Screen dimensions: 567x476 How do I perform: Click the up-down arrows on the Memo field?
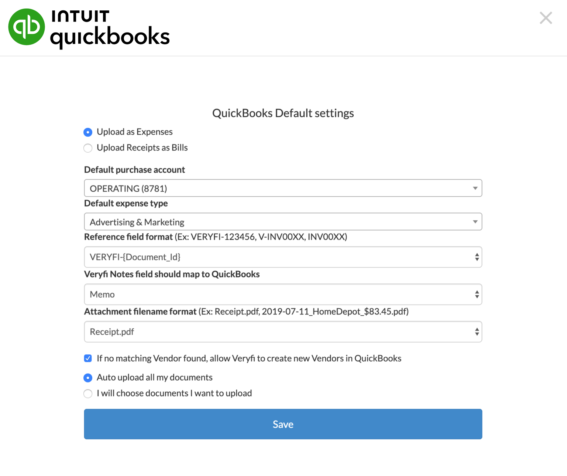pyautogui.click(x=477, y=294)
